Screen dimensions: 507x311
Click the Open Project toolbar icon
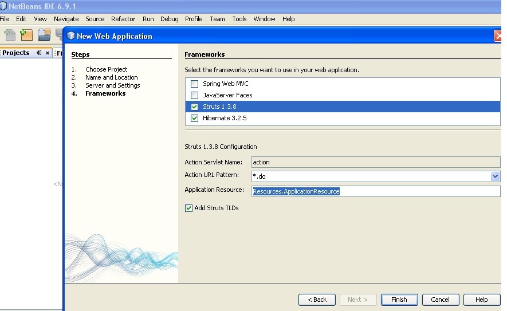[44, 34]
